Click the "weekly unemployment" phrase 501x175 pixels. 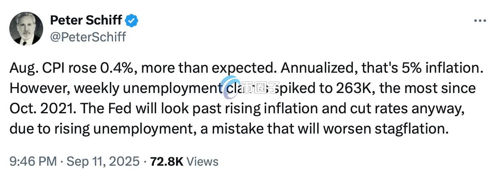point(140,89)
